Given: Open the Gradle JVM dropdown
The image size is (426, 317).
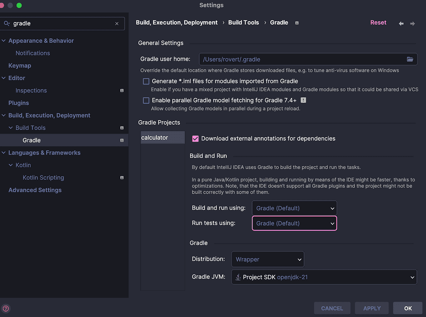Looking at the screenshot, I should click(x=324, y=277).
